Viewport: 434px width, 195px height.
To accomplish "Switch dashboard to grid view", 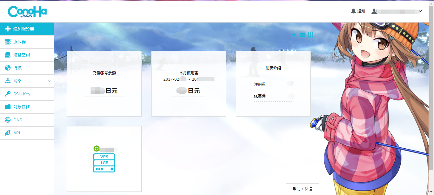I will [310, 35].
